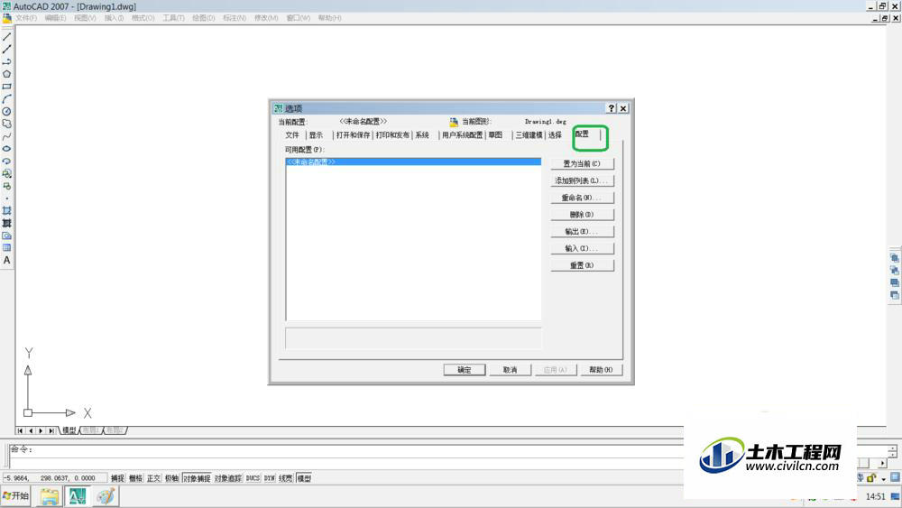Click the Clean Screen icon in status bar
This screenshot has width=902, height=508.
895,477
